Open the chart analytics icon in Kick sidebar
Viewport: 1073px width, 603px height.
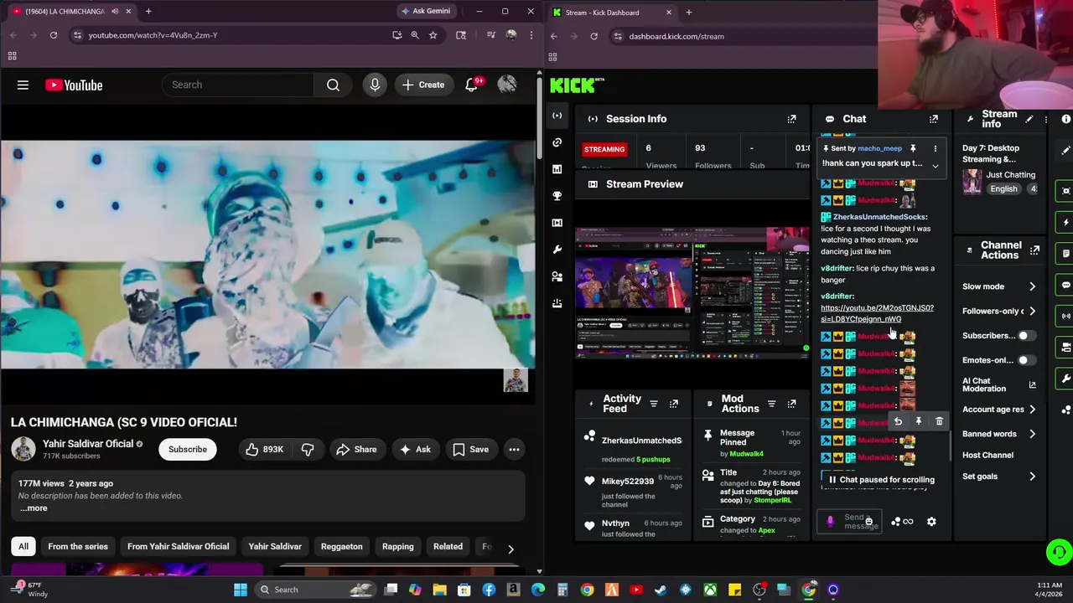[557, 169]
